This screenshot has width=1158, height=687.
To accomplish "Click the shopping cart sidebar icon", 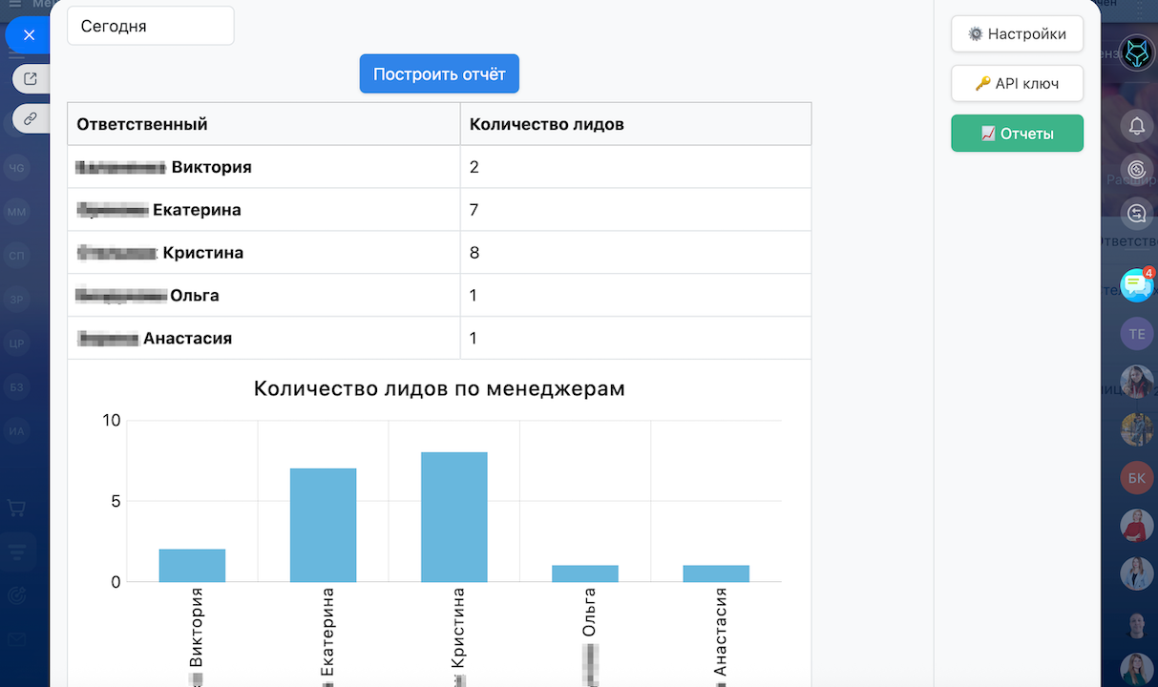I will pyautogui.click(x=16, y=509).
